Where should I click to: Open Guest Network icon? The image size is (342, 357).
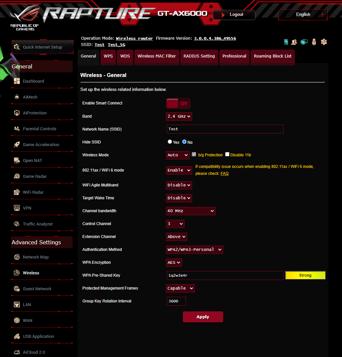pyautogui.click(x=17, y=289)
